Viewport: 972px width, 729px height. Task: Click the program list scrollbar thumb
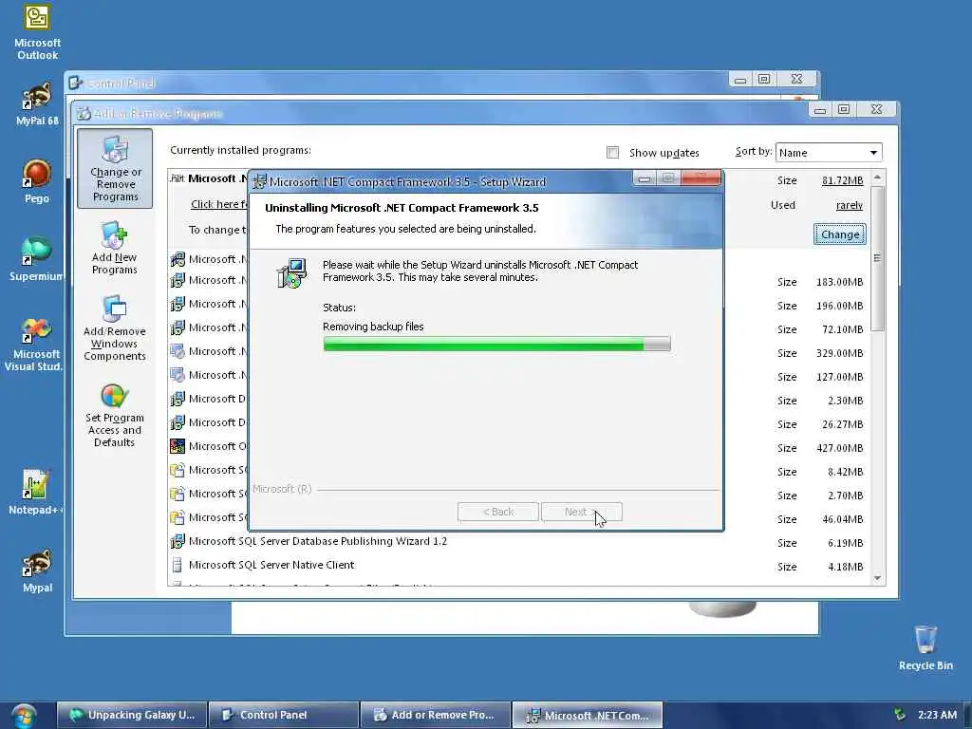[x=877, y=258]
